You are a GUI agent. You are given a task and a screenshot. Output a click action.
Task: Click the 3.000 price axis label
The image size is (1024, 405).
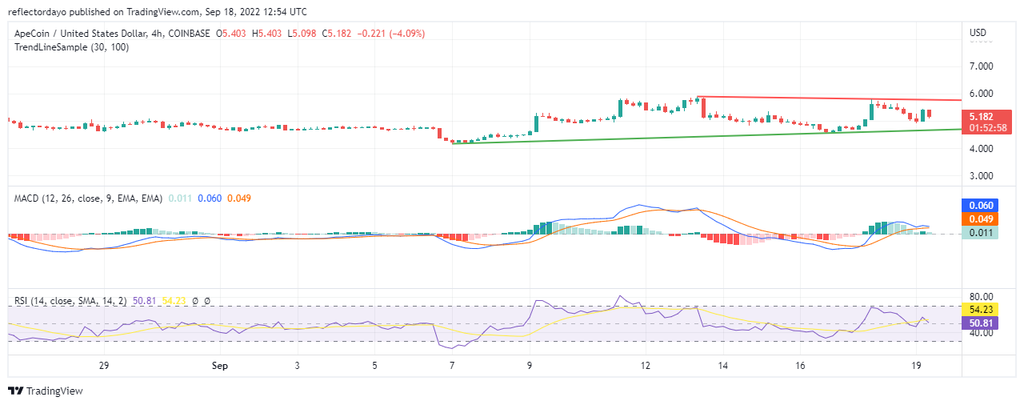pyautogui.click(x=982, y=176)
